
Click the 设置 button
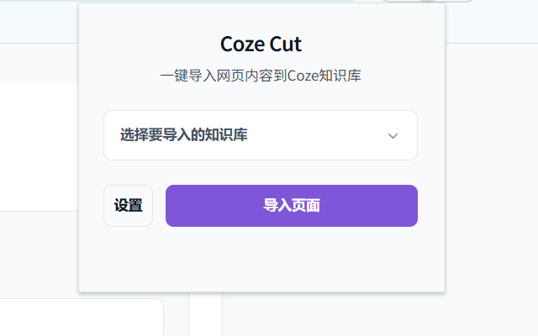[128, 206]
